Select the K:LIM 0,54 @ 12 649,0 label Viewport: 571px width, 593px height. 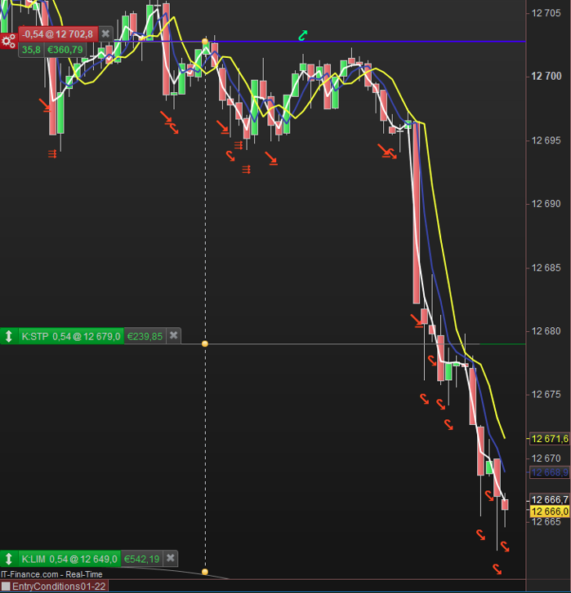tap(69, 559)
